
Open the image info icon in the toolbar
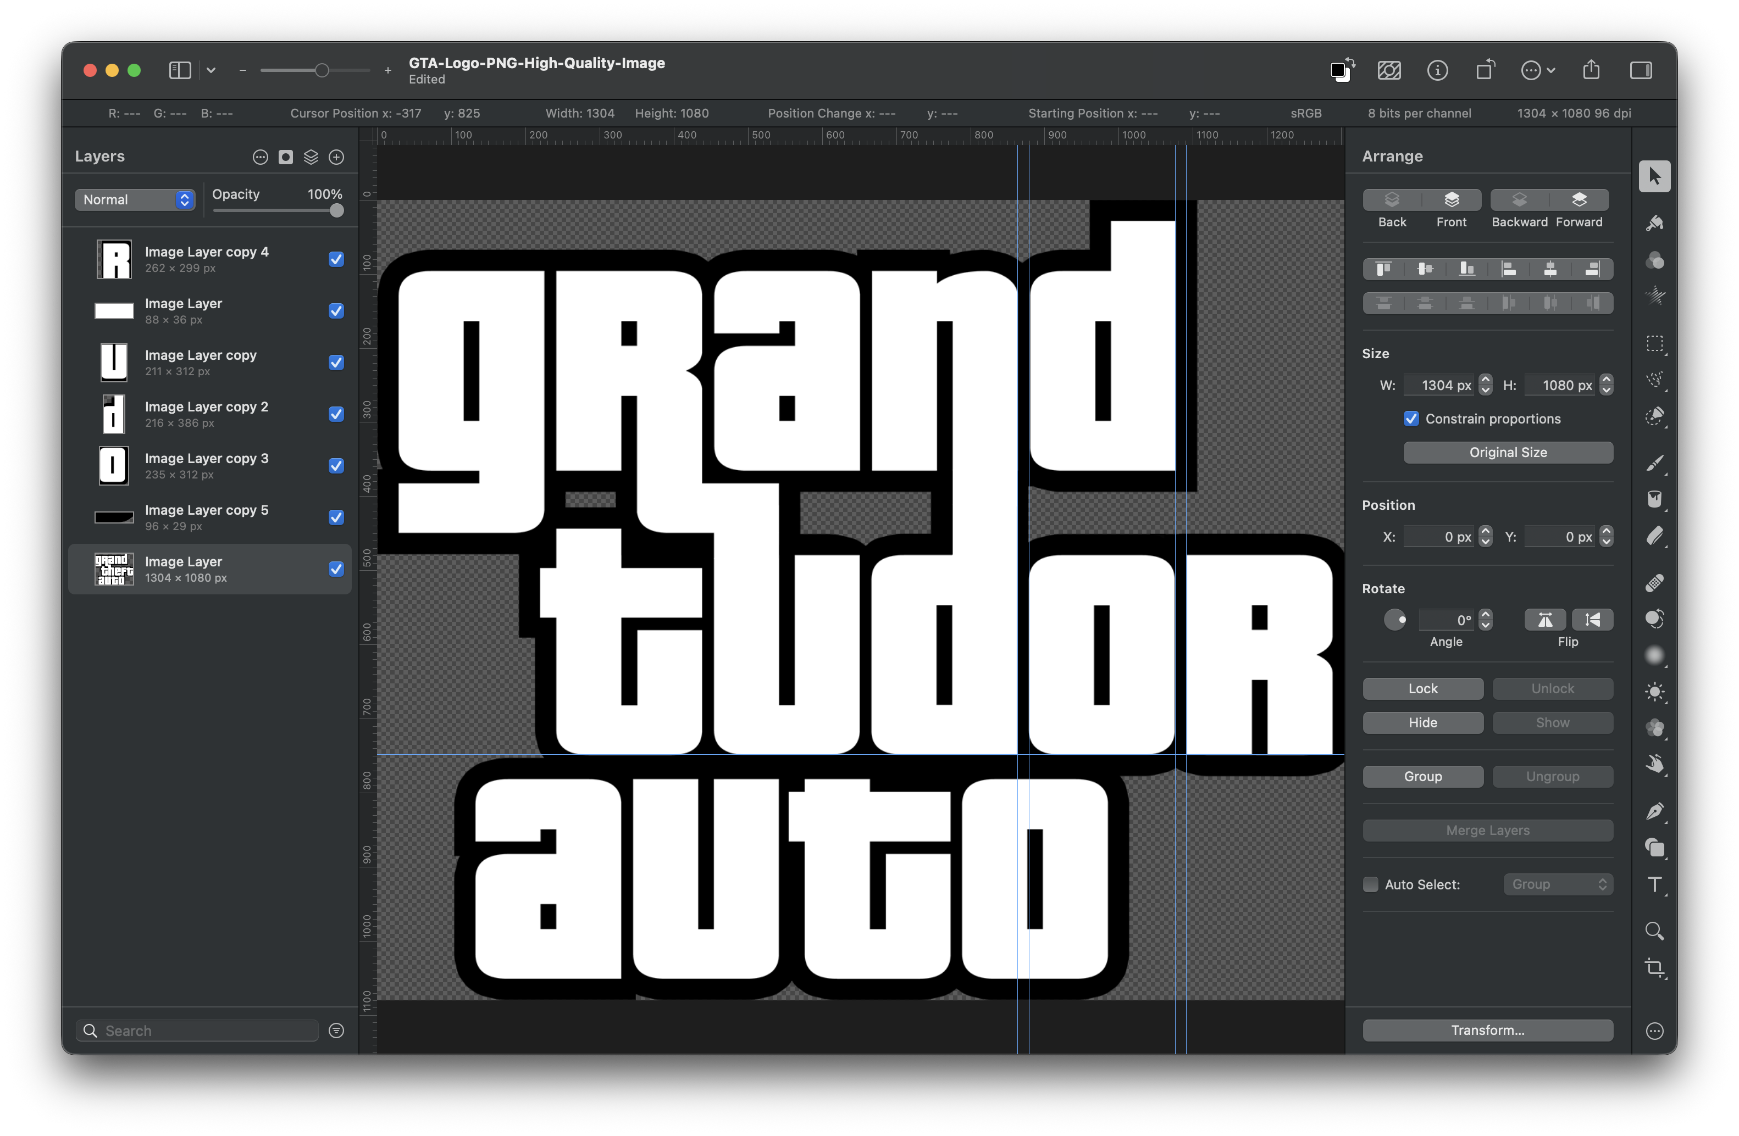tap(1437, 70)
